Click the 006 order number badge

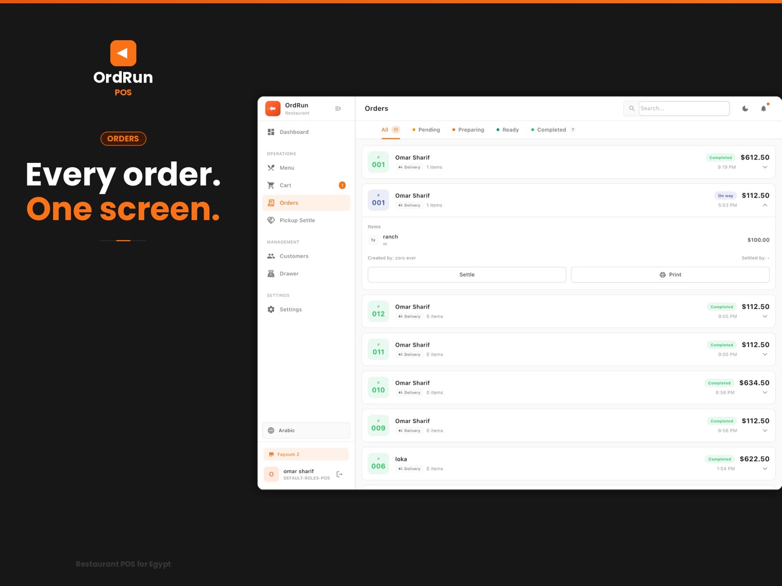[378, 464]
